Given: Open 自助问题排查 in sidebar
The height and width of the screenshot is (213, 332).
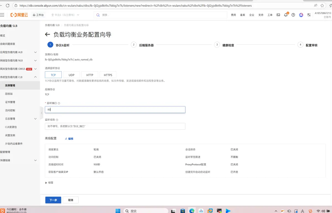Looking at the screenshot, I should pos(8,44).
